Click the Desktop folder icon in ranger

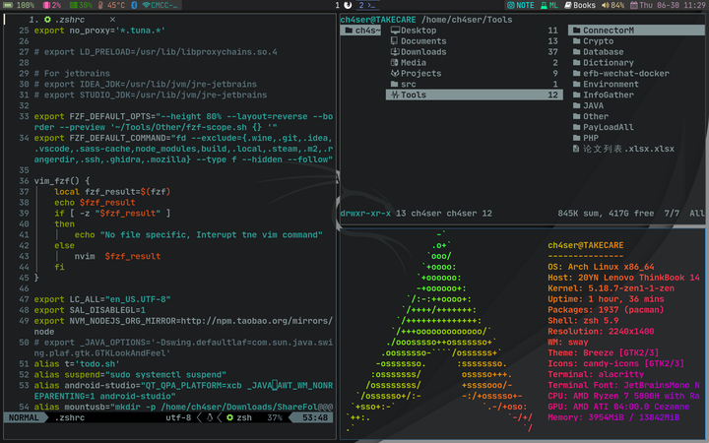click(x=395, y=31)
